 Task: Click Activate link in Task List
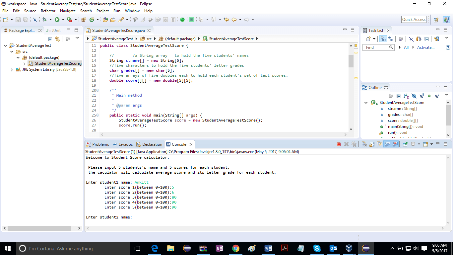click(x=426, y=47)
